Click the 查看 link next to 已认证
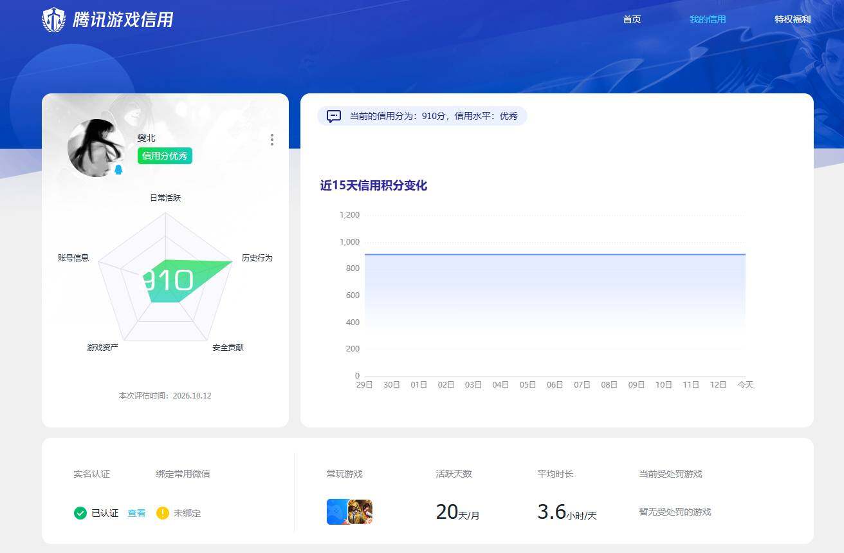844x553 pixels. point(136,513)
